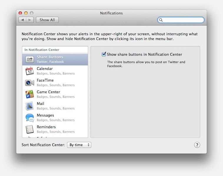Viewport: 223px width, 176px height.
Task: Click the Notifications window title
Action: tap(111, 13)
